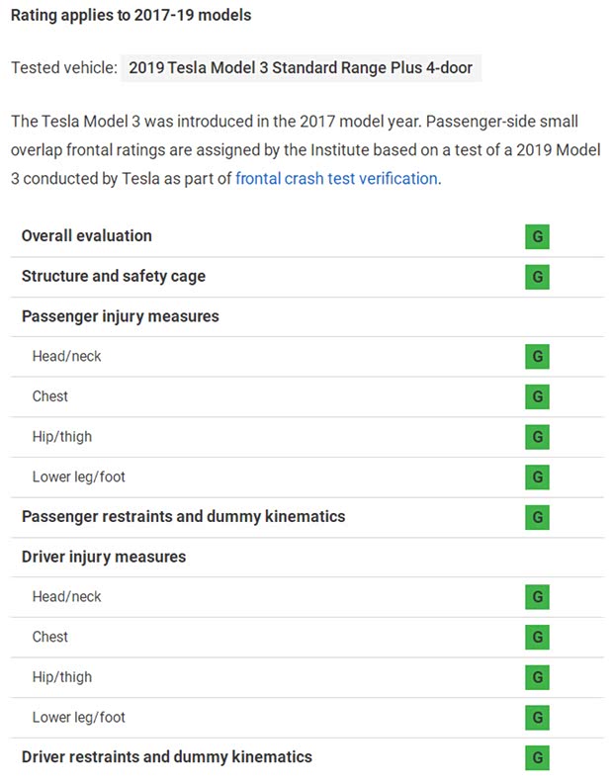The width and height of the screenshot is (613, 783).
Task: Click the Passenger restraints and dummy kinematics label
Action: (x=183, y=516)
